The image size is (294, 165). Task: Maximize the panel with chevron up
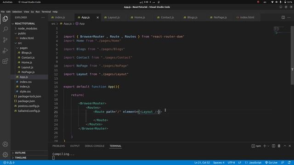pos(285,146)
